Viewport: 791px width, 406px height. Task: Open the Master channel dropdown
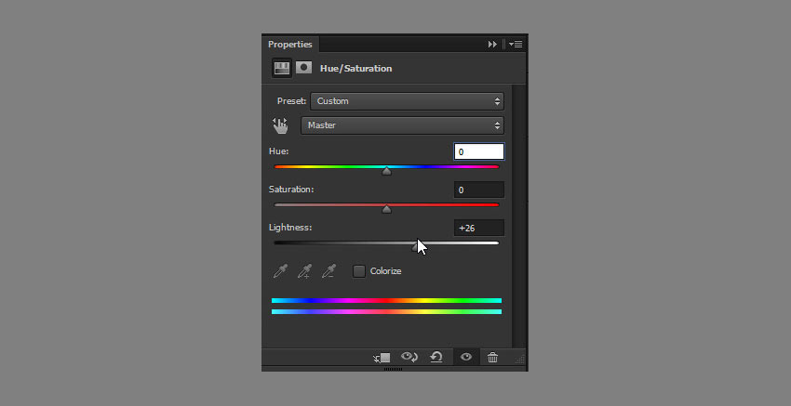402,125
